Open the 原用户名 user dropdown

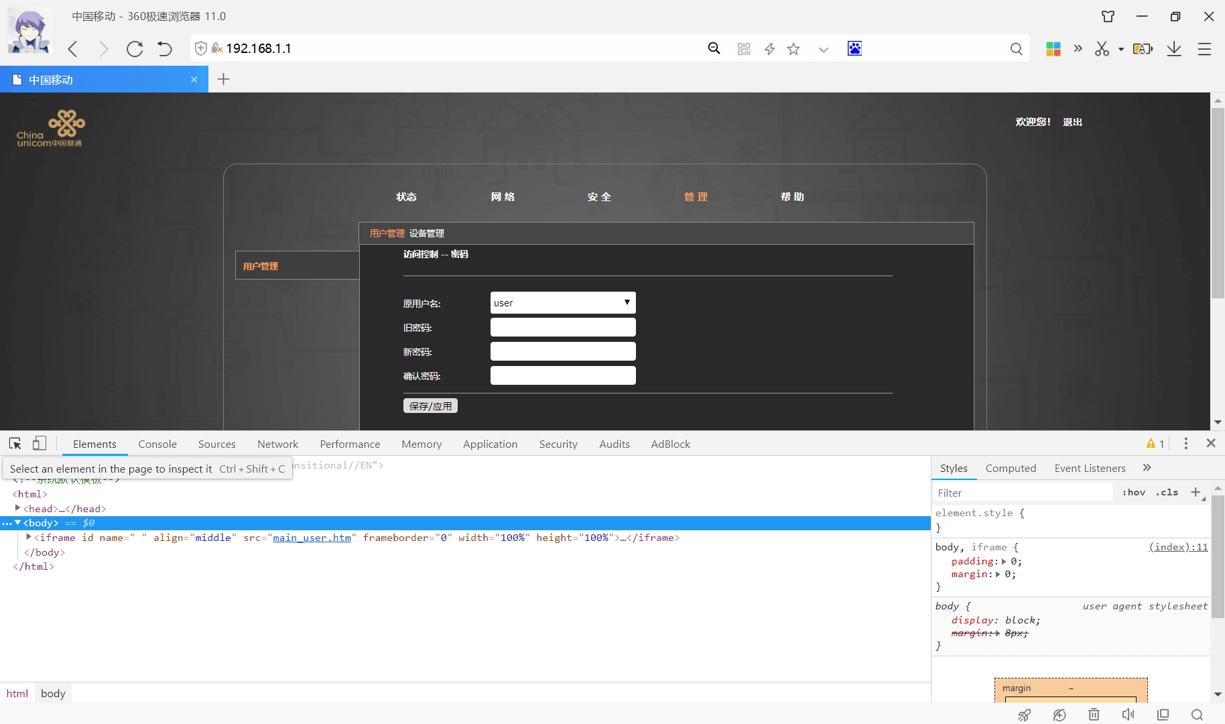tap(563, 302)
